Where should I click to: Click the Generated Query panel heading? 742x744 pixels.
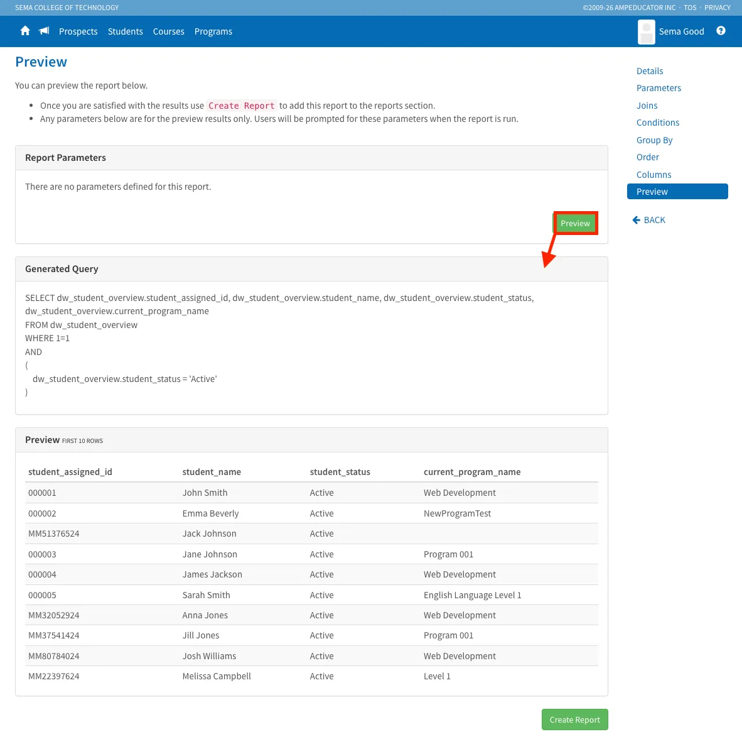point(62,268)
